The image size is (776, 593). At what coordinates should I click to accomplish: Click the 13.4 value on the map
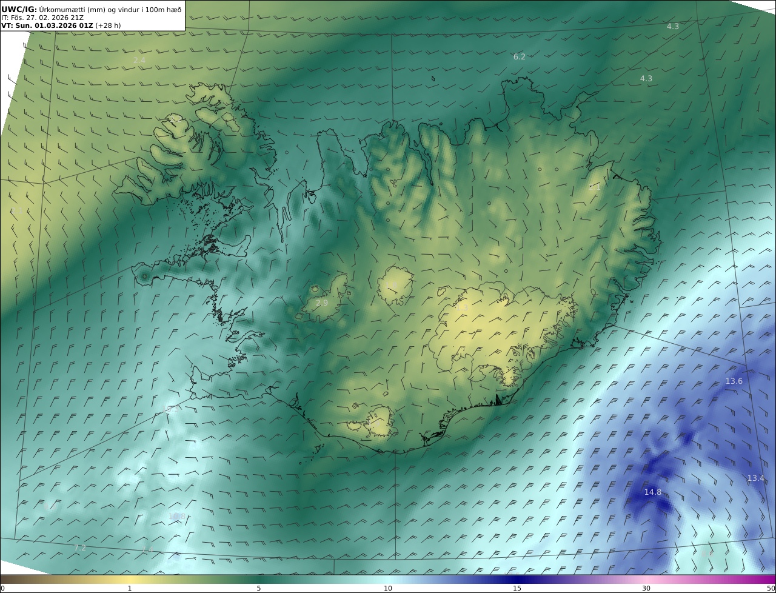point(755,478)
